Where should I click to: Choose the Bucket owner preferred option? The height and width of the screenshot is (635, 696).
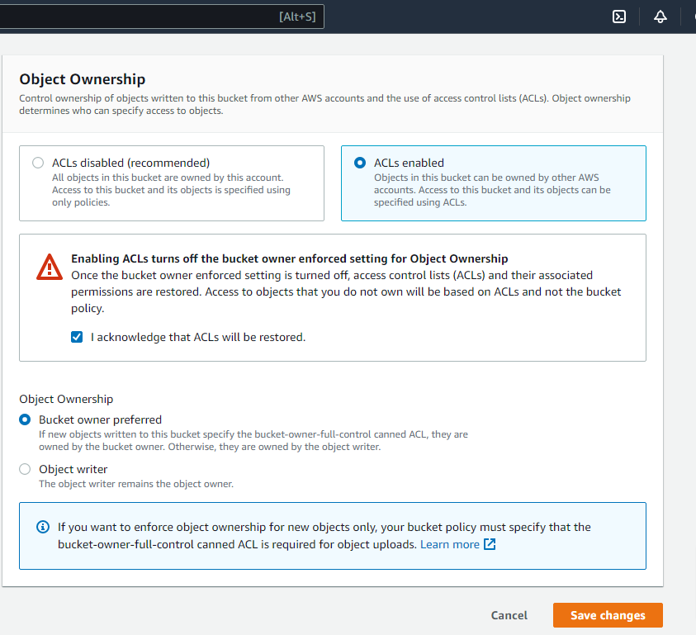[x=25, y=419]
